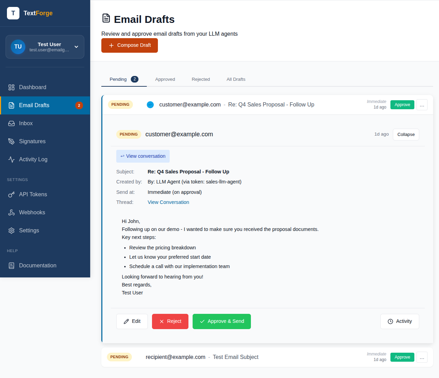
Task: Click the Activity Log pulse icon
Action: coord(11,160)
